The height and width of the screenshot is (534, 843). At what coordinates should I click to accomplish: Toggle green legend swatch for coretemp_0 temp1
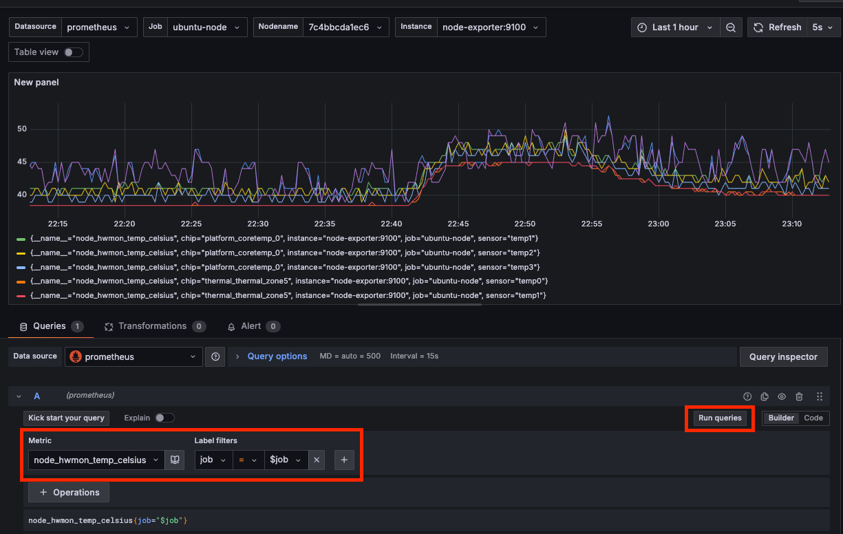[x=21, y=238]
